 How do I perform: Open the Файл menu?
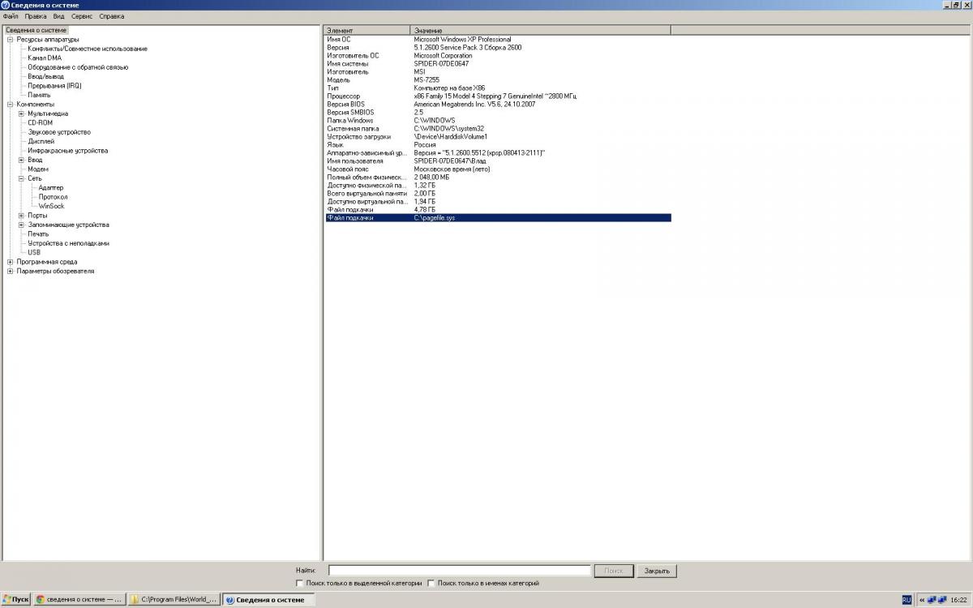pos(11,16)
